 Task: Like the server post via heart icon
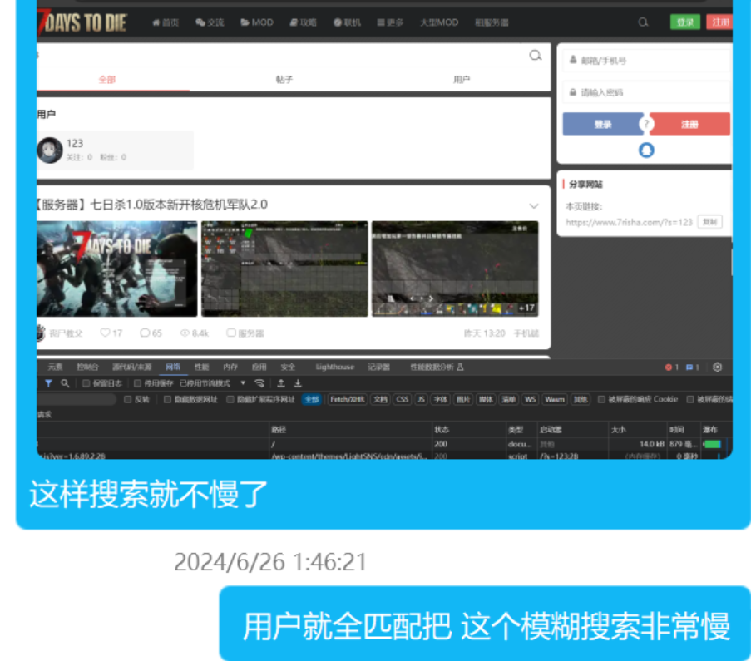106,333
